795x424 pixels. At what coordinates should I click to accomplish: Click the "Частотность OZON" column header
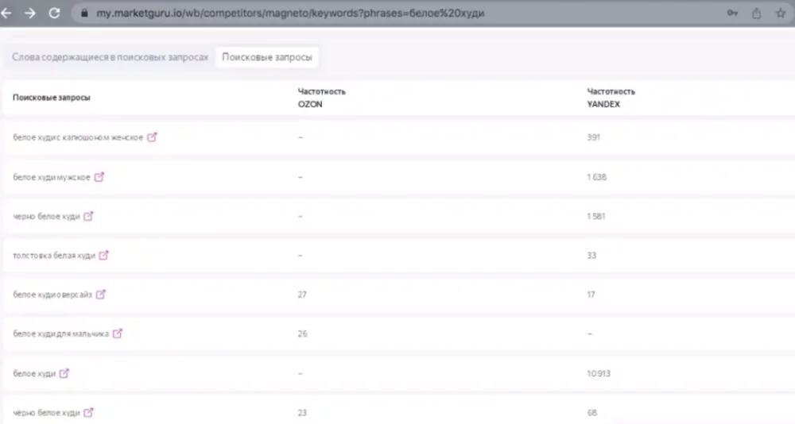321,97
